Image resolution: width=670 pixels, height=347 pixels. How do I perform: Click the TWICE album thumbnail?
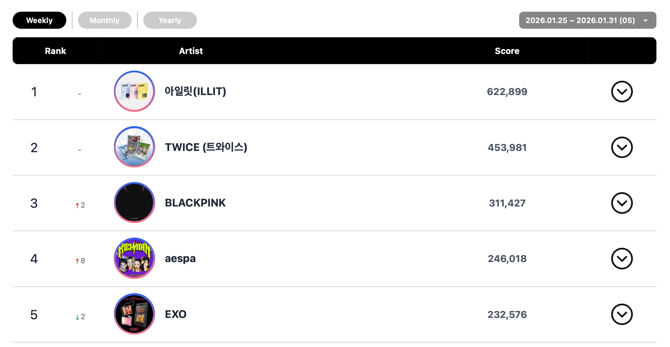(x=134, y=147)
